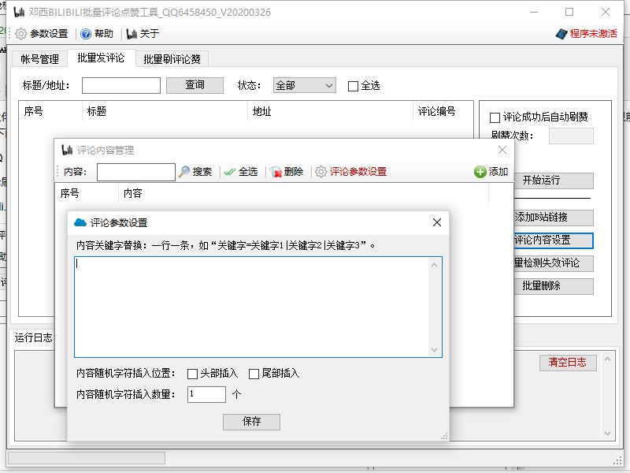The height and width of the screenshot is (473, 630).
Task: Open 参数设置 gear icon in toolbar
Action: [x=21, y=34]
